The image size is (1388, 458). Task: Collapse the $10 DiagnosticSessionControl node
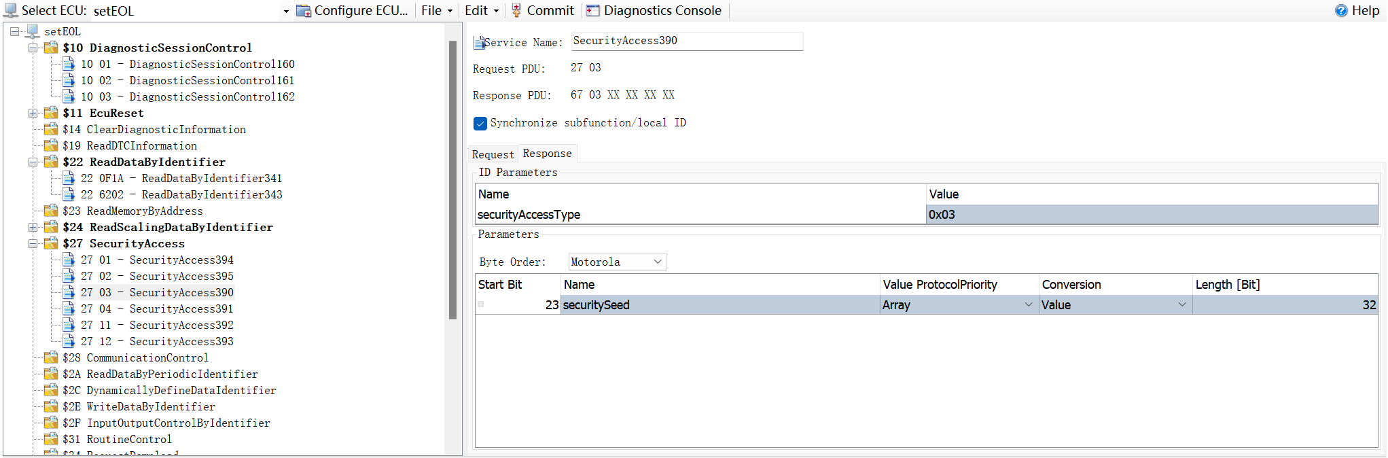[33, 48]
